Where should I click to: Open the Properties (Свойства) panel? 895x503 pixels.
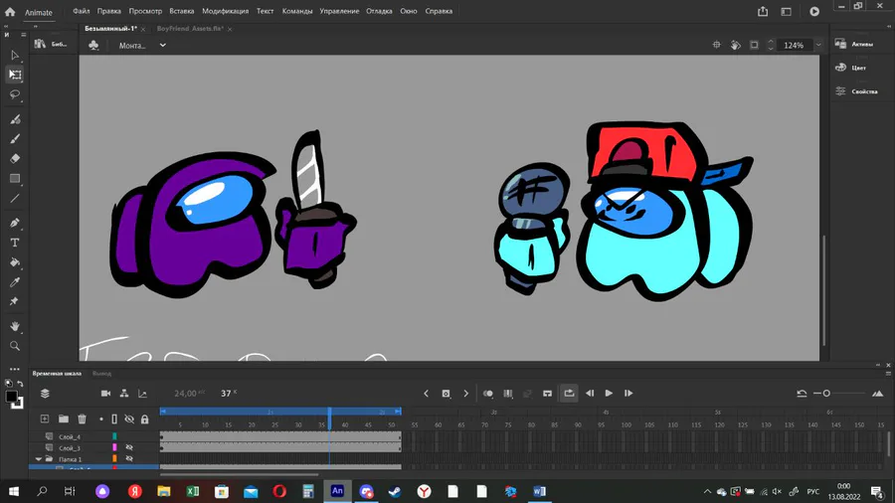point(856,91)
